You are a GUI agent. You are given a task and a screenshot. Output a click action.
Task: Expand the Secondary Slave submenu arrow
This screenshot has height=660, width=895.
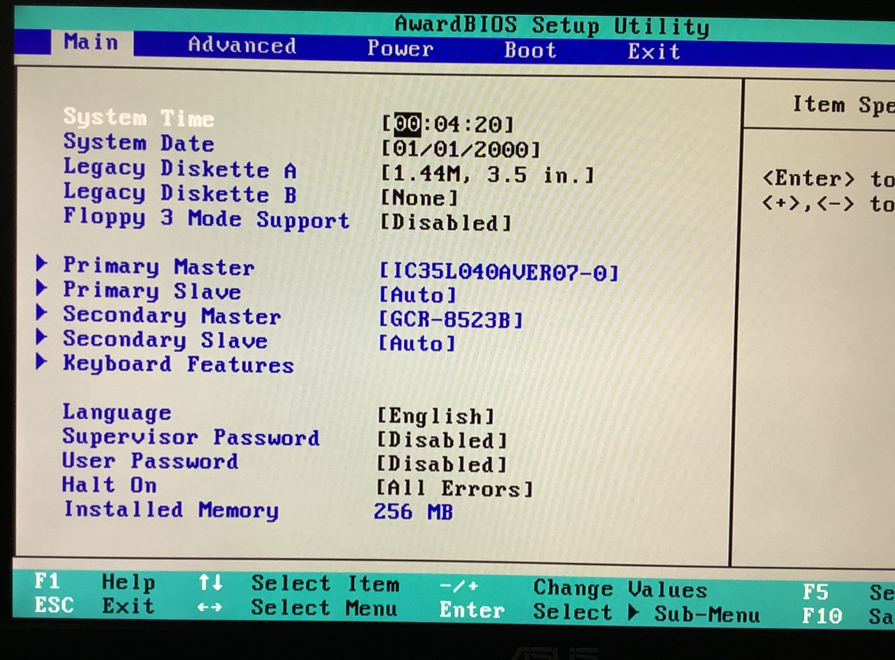click(42, 337)
